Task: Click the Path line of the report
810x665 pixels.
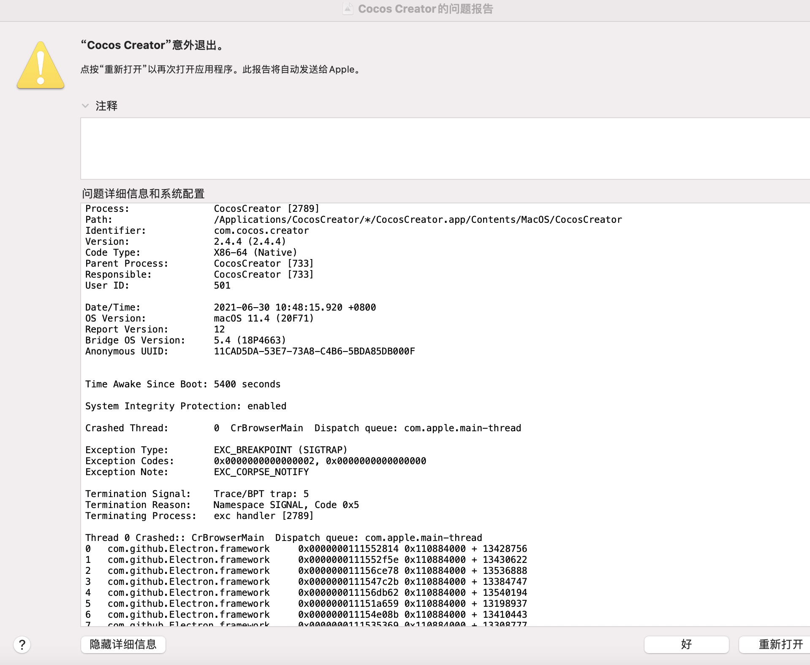Action: pos(353,219)
